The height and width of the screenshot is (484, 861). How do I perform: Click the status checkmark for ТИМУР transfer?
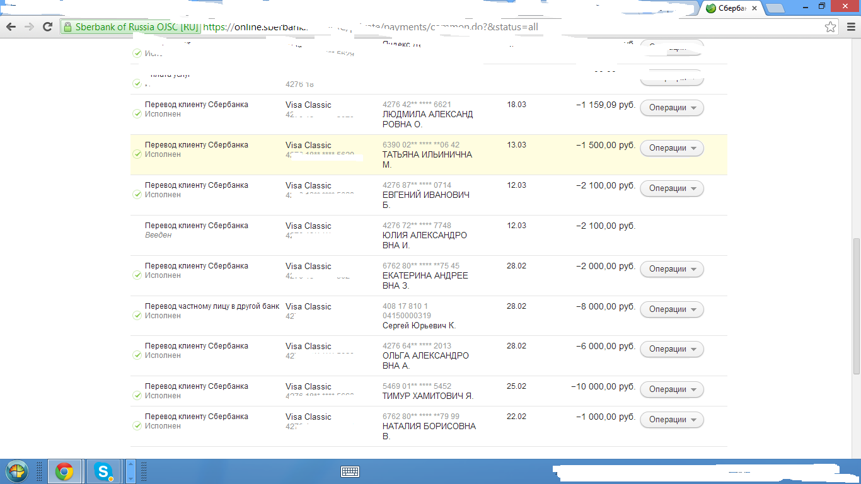(x=137, y=396)
